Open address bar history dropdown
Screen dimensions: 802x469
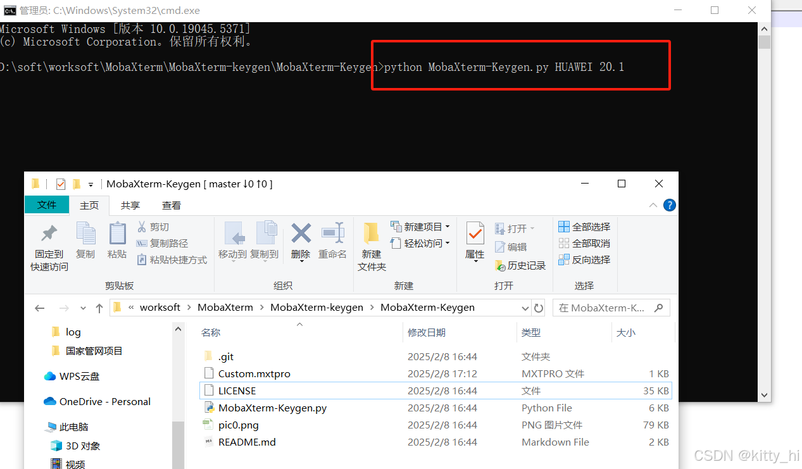tap(525, 308)
